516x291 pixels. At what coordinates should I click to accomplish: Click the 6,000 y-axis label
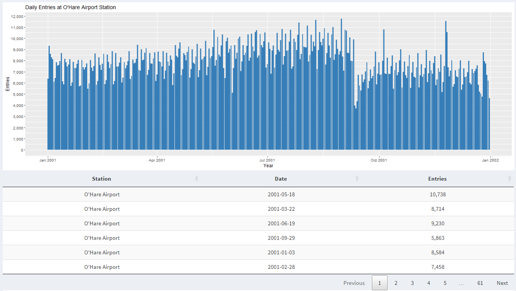click(x=18, y=83)
